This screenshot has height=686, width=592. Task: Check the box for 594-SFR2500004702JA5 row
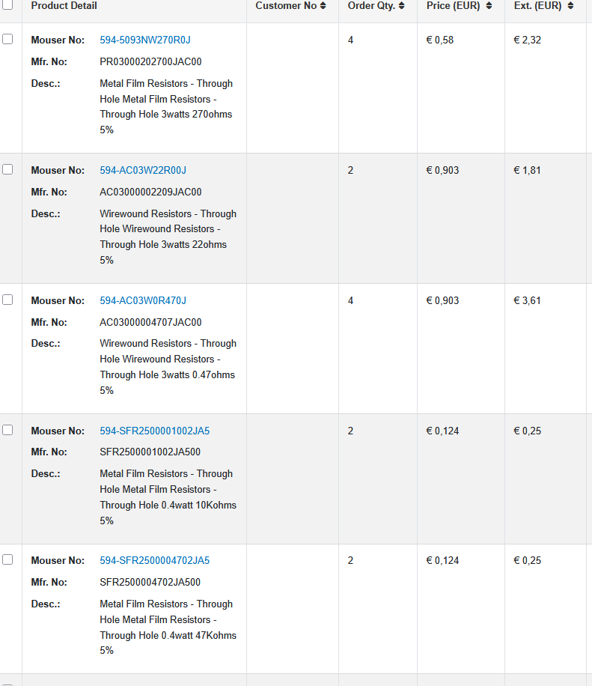(7, 559)
